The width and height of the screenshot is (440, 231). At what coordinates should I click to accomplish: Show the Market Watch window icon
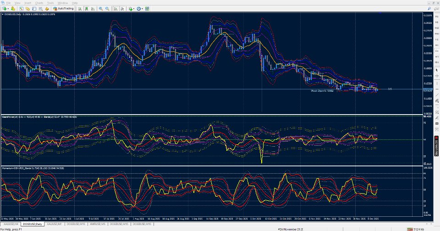pos(22,9)
